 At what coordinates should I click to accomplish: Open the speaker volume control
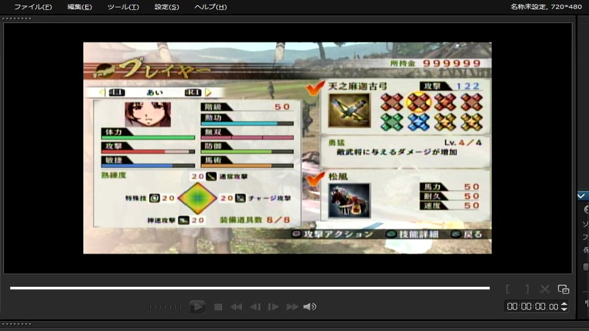coord(310,307)
